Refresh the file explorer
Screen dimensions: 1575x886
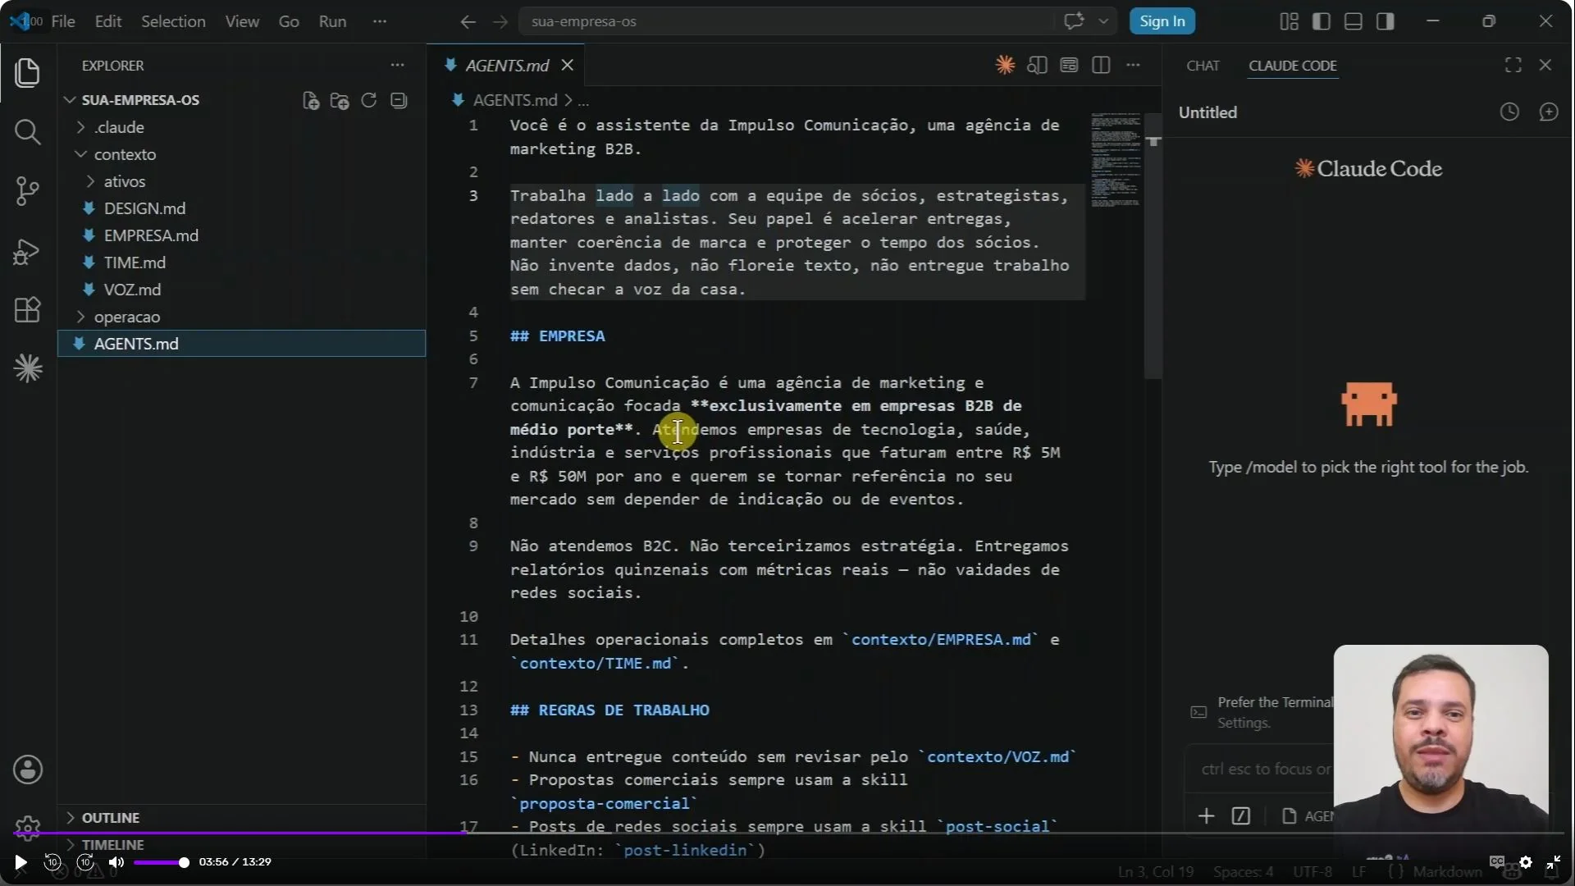point(369,100)
